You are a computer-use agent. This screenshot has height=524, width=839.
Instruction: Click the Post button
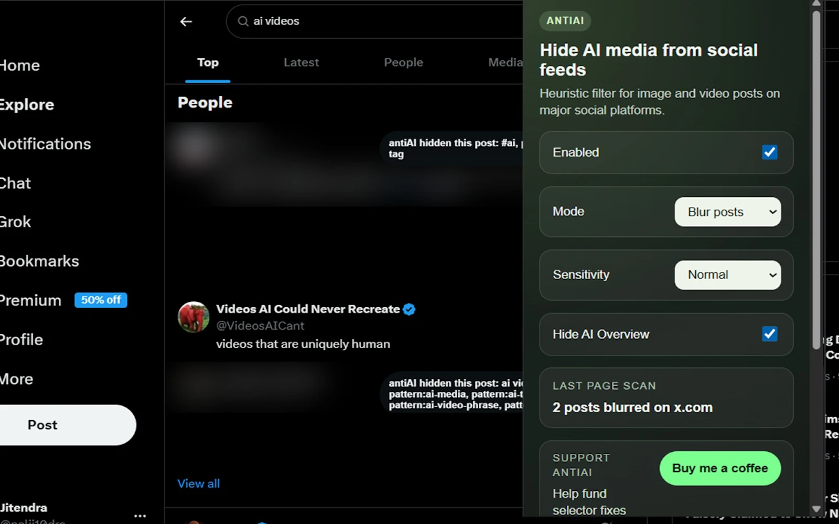(x=42, y=425)
